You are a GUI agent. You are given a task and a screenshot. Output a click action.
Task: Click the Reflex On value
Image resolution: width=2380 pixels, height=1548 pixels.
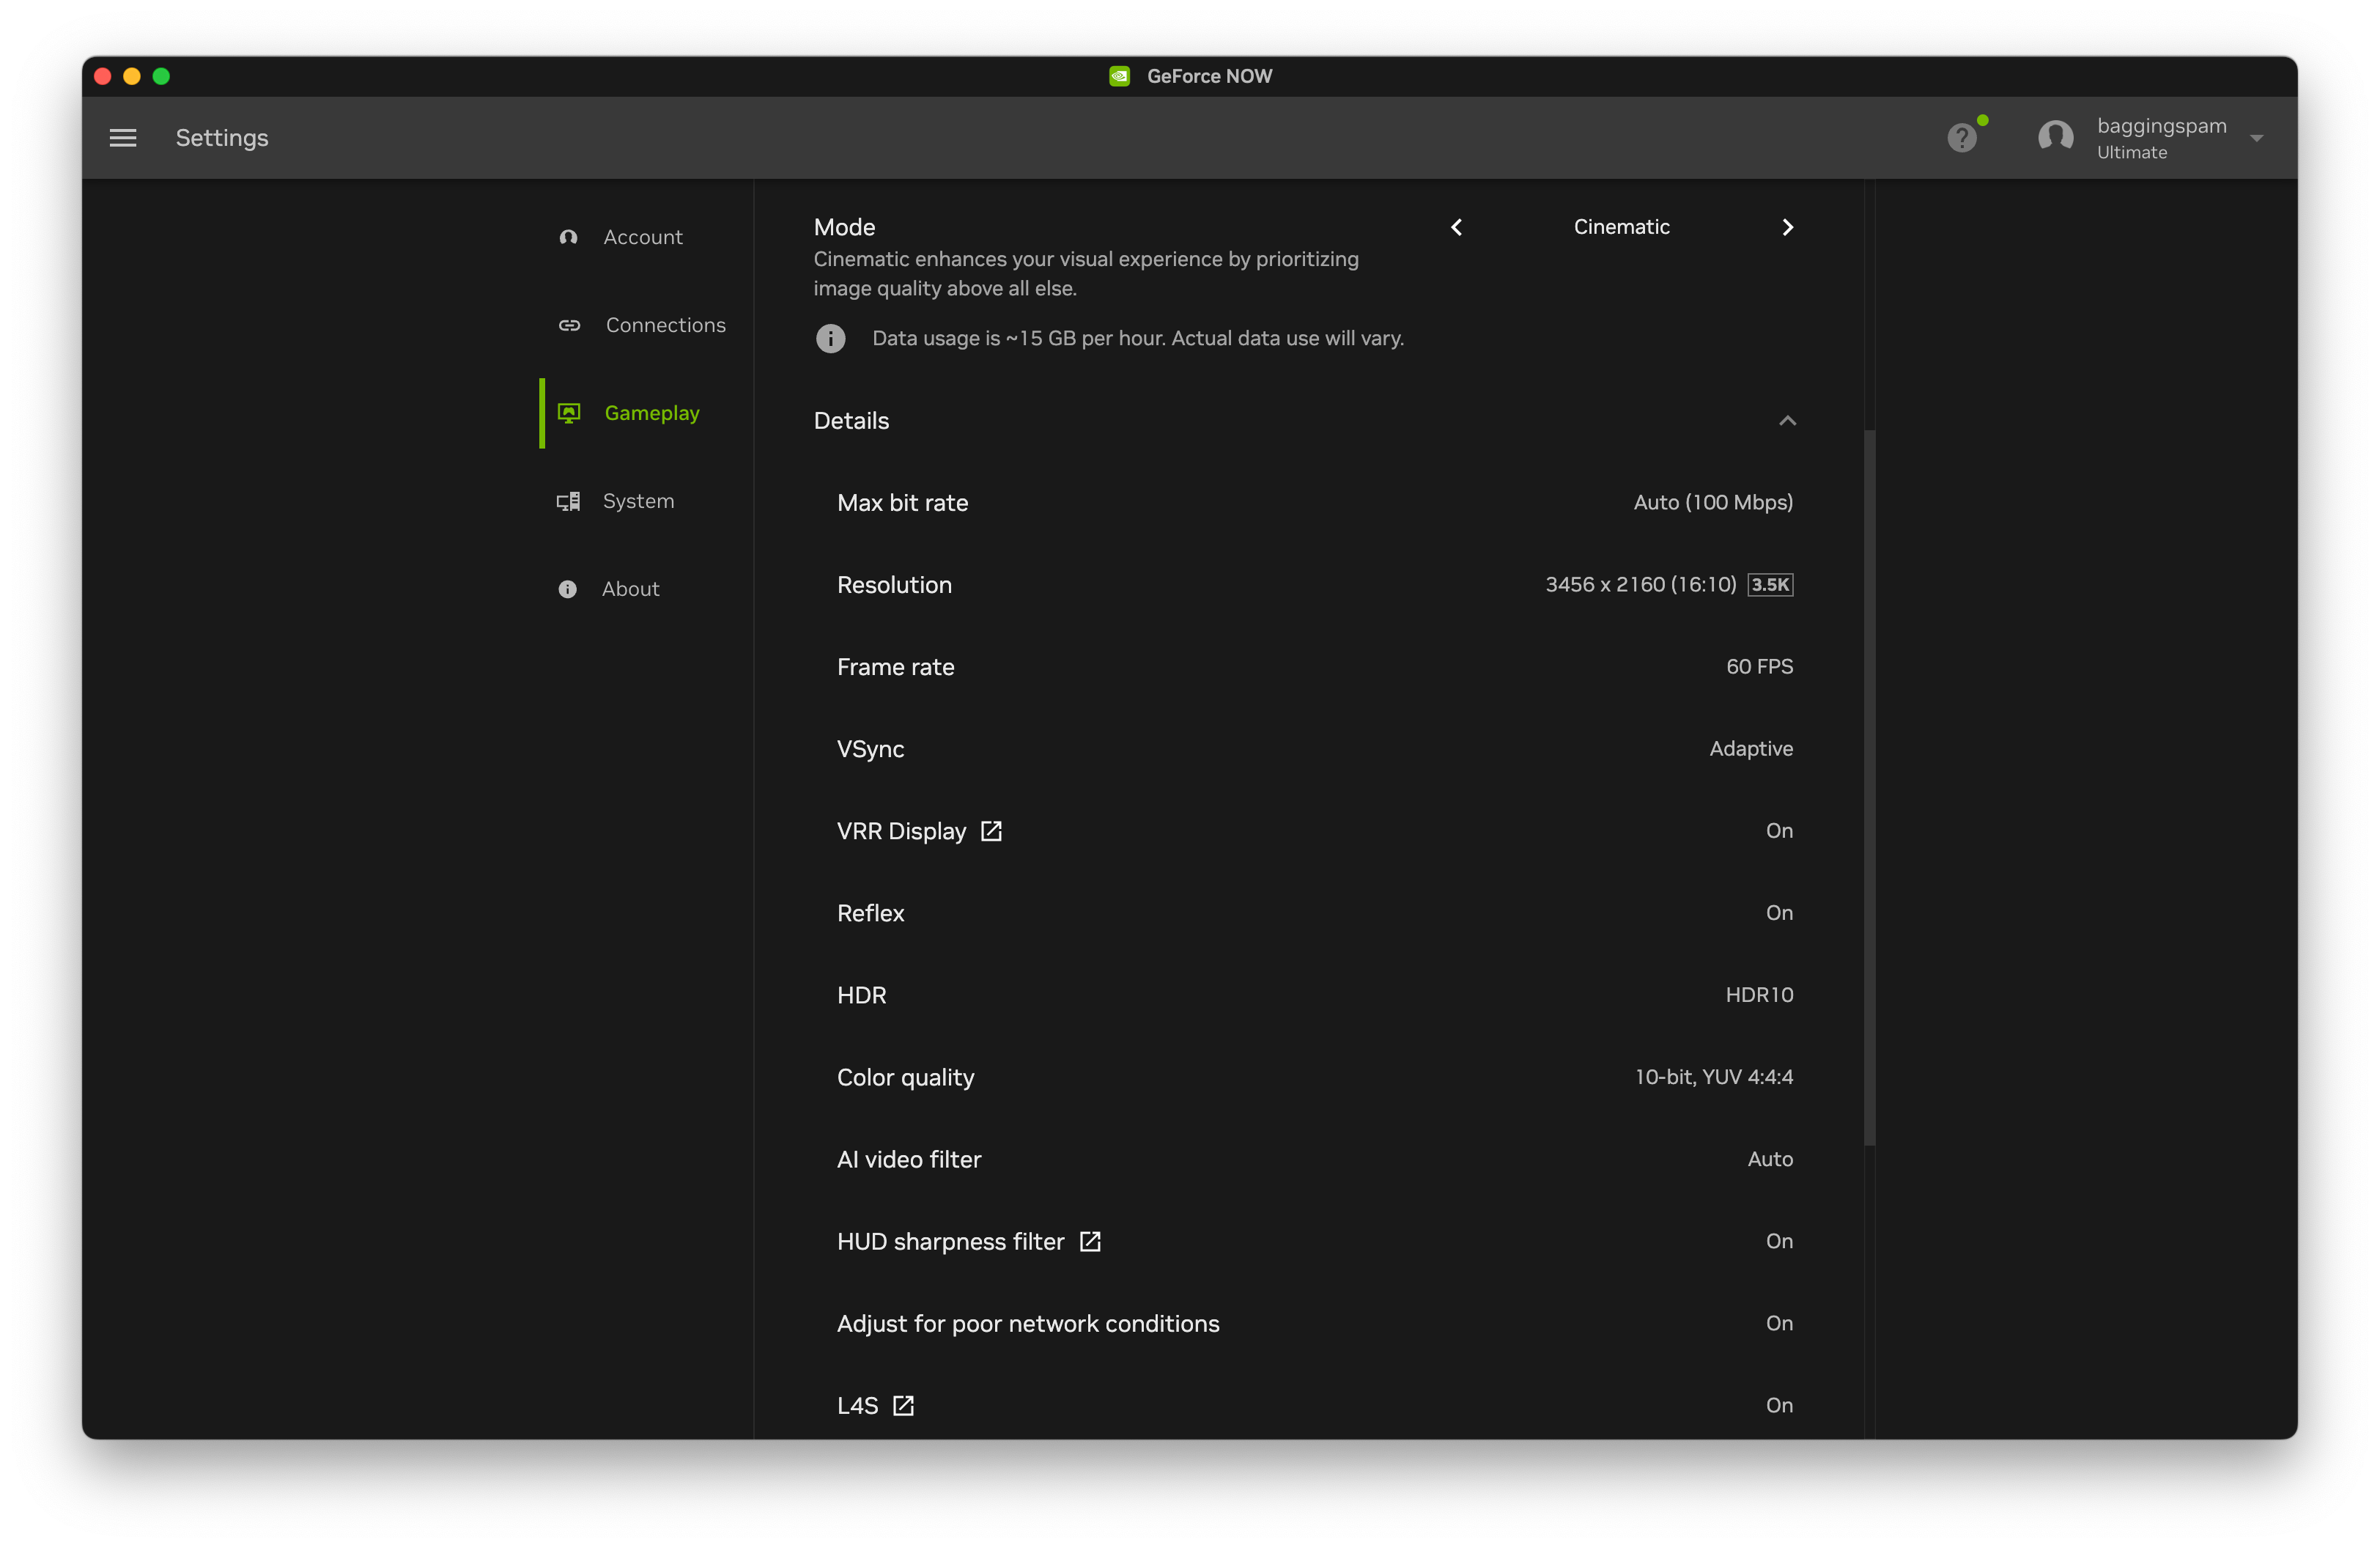coord(1778,913)
